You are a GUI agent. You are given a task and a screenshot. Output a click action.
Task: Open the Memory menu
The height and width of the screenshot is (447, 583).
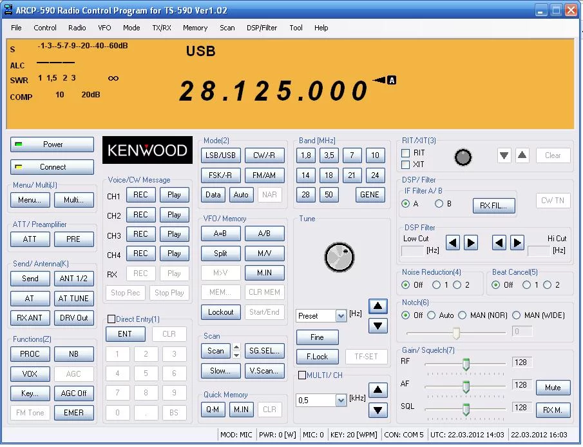(195, 28)
